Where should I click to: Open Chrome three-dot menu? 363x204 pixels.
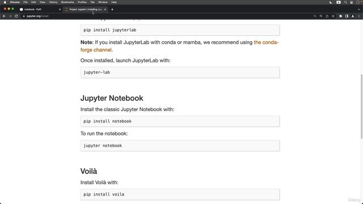[x=359, y=16]
